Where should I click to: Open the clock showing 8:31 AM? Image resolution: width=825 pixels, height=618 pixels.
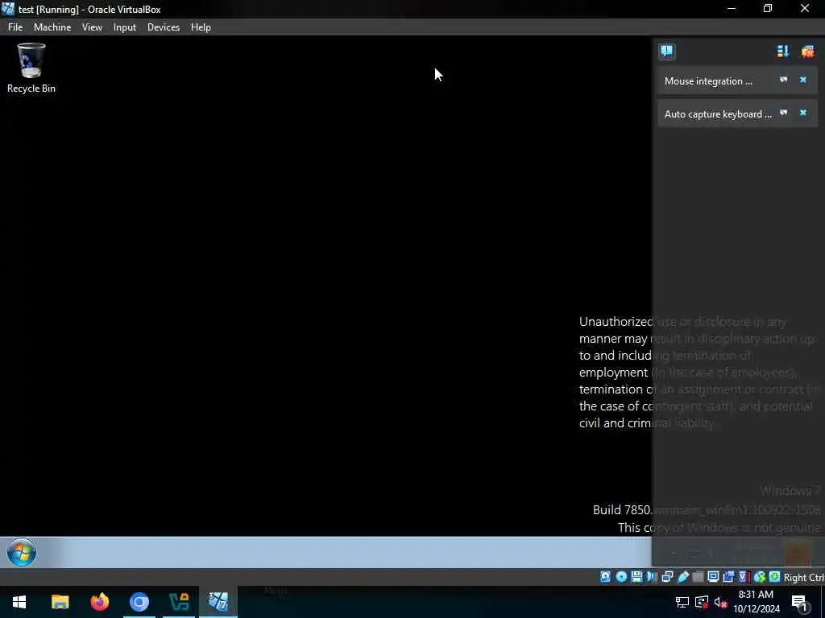pos(756,602)
